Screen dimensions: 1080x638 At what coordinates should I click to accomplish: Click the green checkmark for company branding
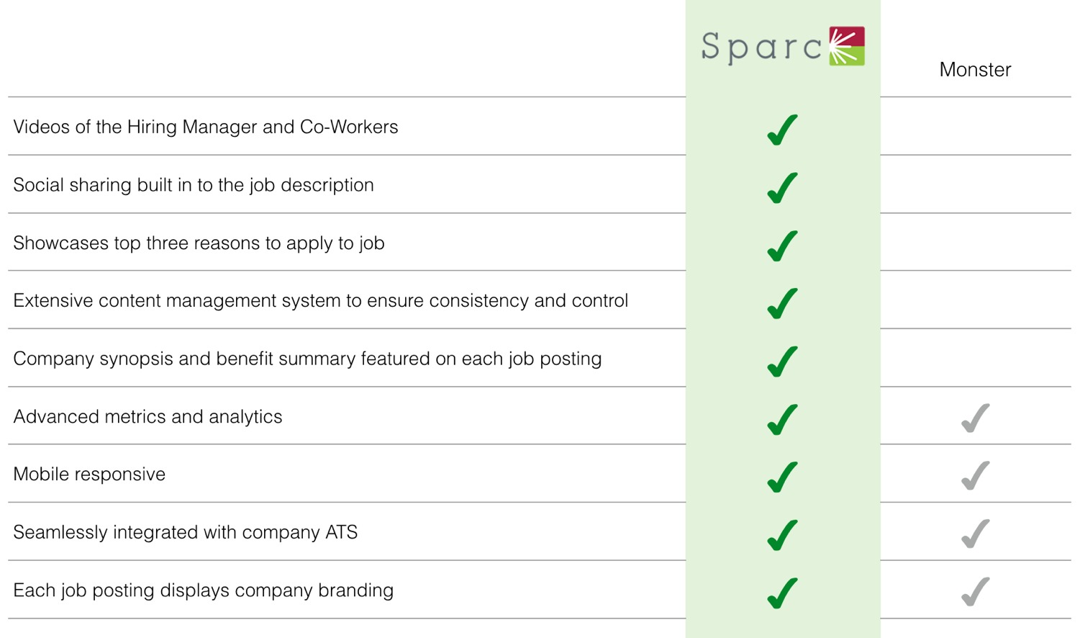pos(782,593)
